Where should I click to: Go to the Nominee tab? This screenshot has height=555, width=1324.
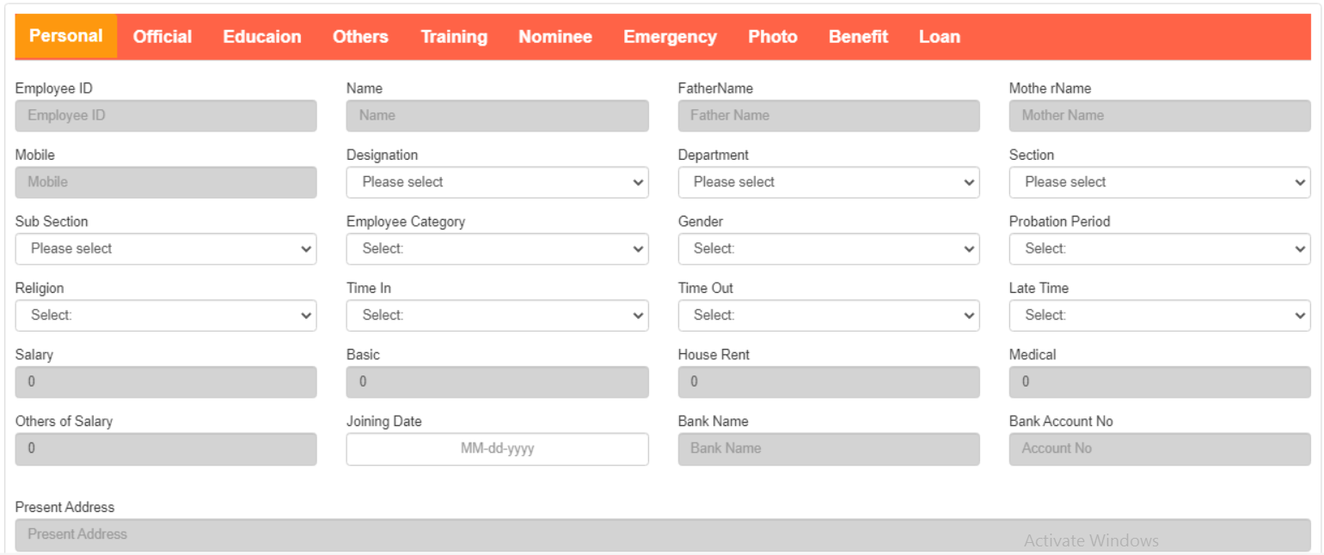(555, 37)
